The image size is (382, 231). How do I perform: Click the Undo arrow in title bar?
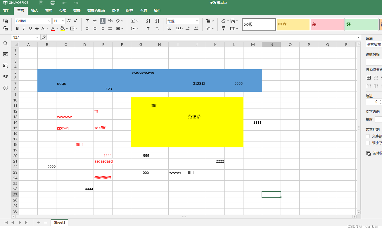65,3
